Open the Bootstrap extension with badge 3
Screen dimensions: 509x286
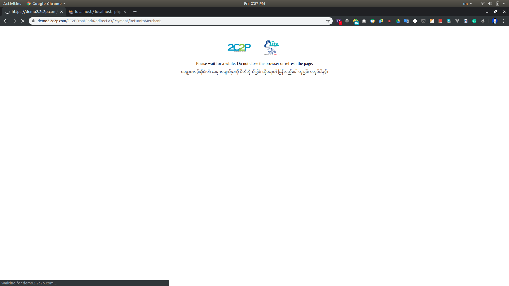coord(339,21)
